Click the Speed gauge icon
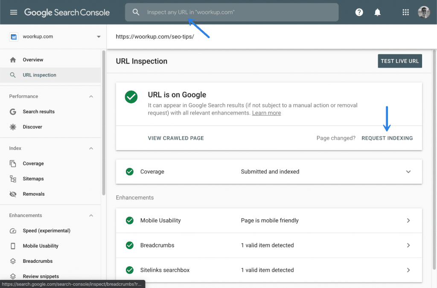Image resolution: width=437 pixels, height=288 pixels. coord(13,231)
